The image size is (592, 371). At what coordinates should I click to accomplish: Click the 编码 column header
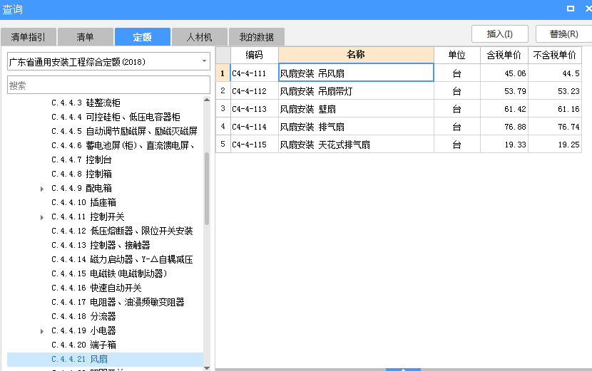[254, 55]
